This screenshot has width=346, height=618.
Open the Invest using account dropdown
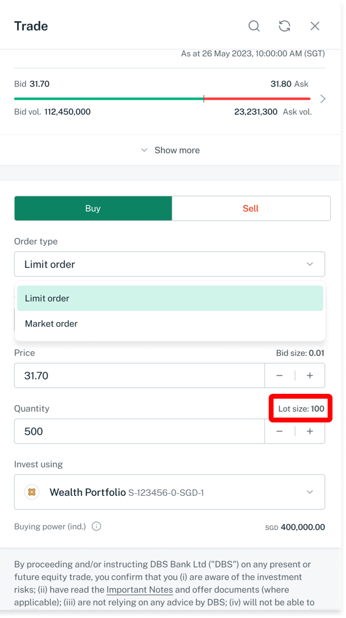point(170,492)
